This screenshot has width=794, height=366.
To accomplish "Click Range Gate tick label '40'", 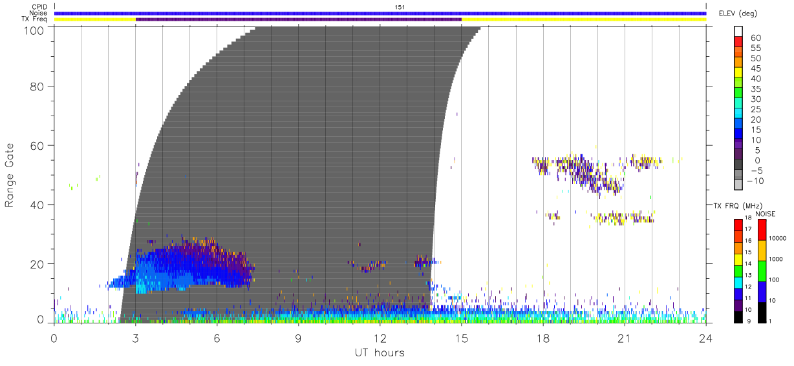I will click(x=37, y=204).
